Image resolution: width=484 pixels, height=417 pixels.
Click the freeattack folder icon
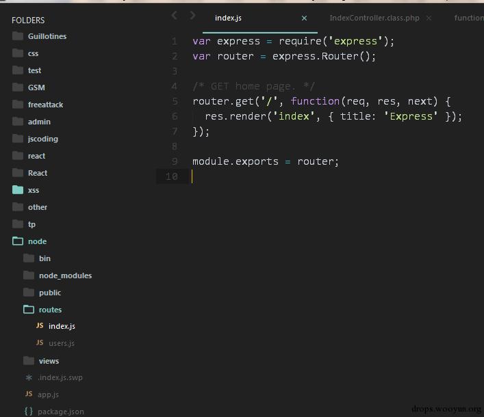click(x=18, y=105)
